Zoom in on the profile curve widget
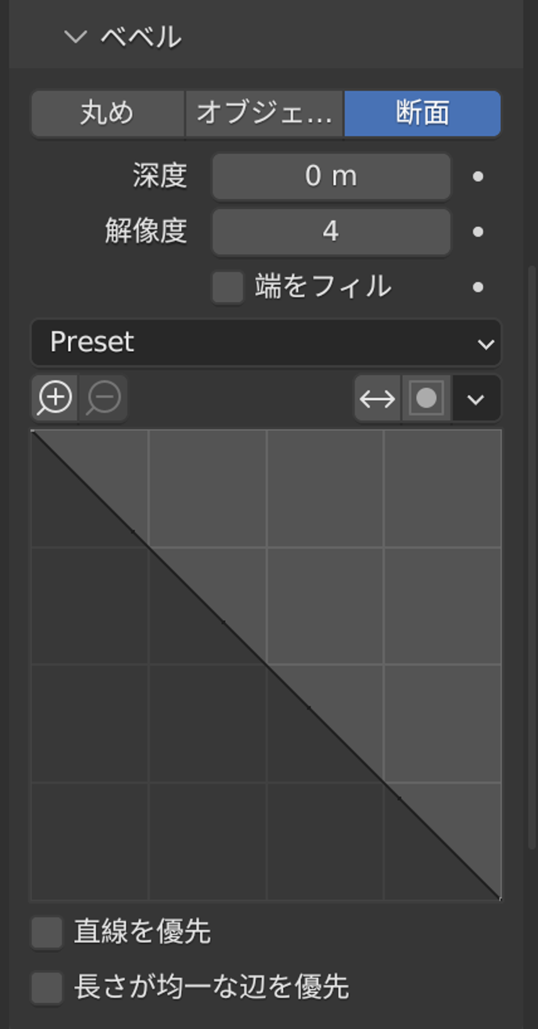The width and height of the screenshot is (538, 1029). [55, 398]
